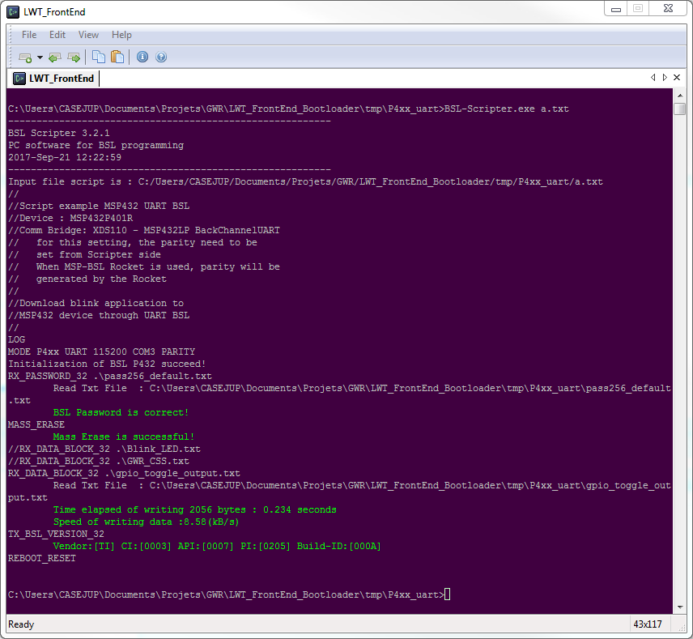Go to next tab with green right arrow

[x=74, y=57]
